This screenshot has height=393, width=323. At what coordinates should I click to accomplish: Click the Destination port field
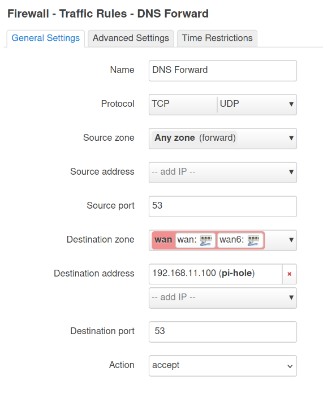(223, 331)
